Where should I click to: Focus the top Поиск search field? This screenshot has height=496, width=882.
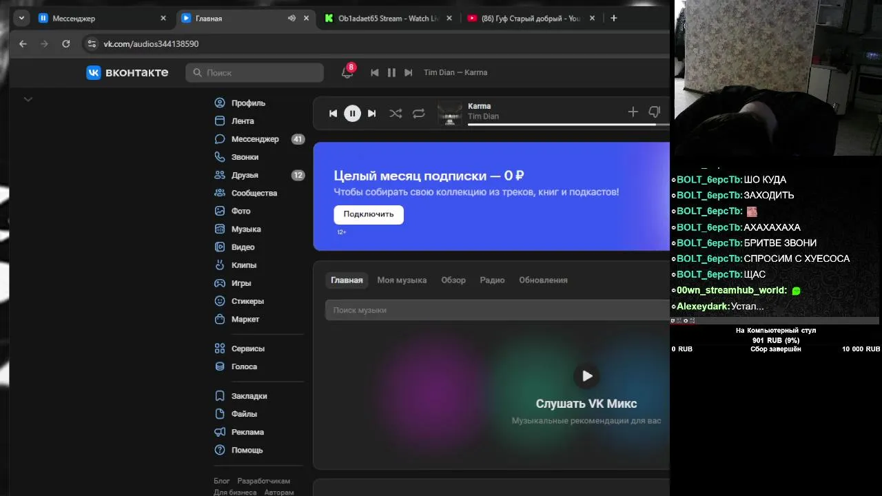(x=254, y=72)
